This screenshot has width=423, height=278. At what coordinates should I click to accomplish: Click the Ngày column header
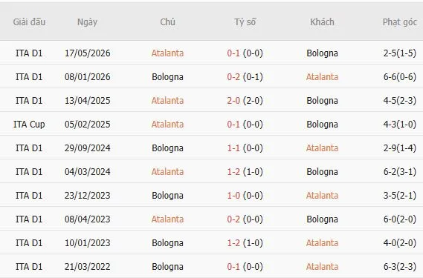[87, 21]
